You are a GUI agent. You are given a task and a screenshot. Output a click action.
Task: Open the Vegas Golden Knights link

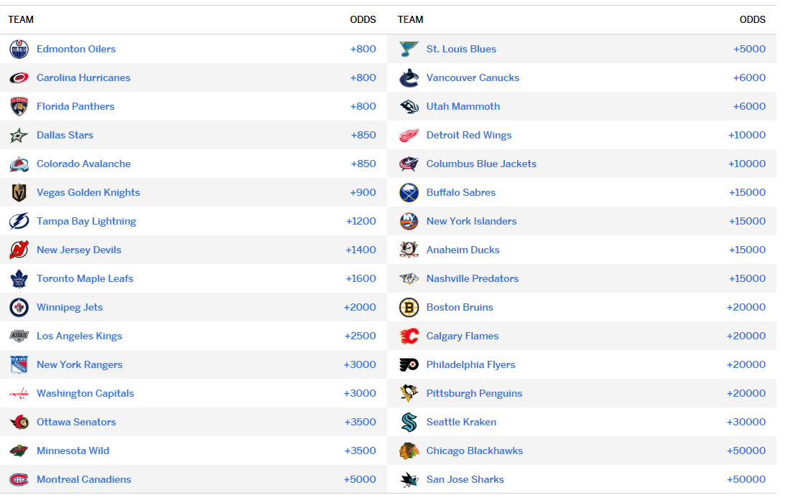click(x=88, y=192)
